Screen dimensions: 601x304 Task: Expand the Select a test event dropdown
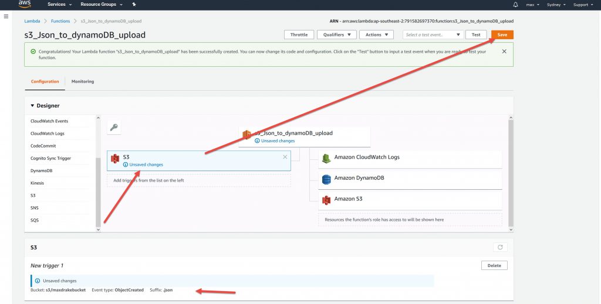click(x=433, y=35)
